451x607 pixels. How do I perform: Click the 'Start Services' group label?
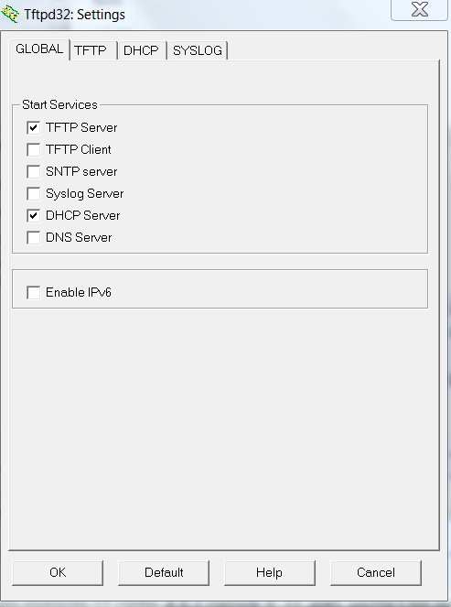coord(59,104)
